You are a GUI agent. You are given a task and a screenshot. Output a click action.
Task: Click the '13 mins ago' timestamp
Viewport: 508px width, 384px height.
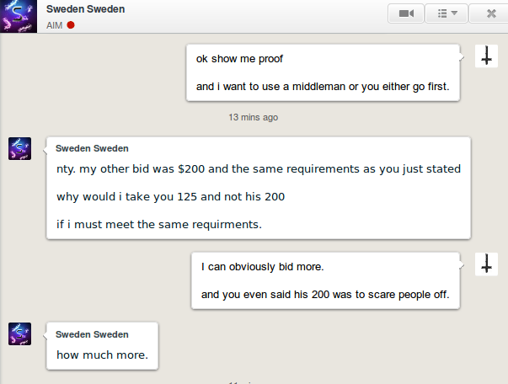click(254, 117)
